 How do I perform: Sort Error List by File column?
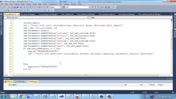pyautogui.click(x=131, y=85)
